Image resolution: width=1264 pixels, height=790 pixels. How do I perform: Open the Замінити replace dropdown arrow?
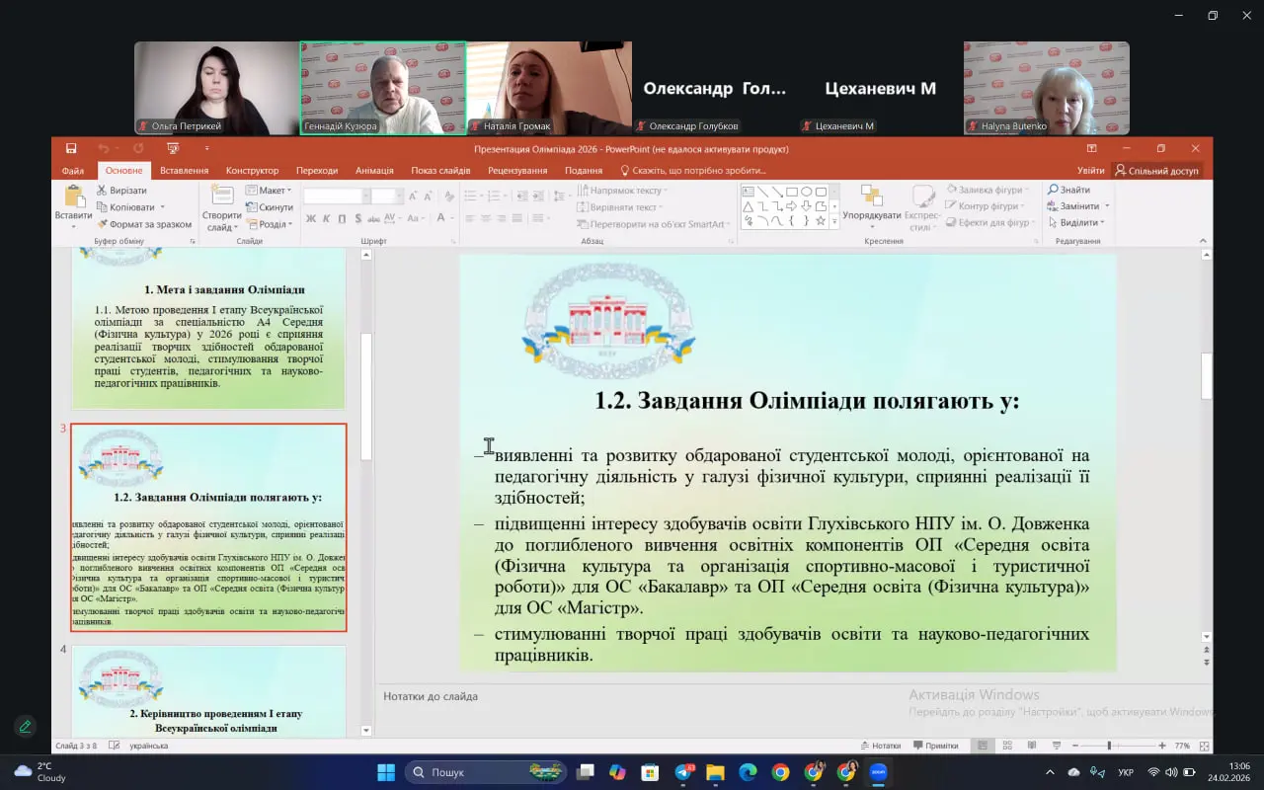(1107, 206)
